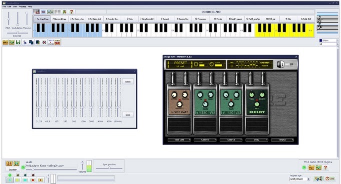Viewport: 341px width, 184px height.
Task: Select instrument 8 Trumpet
Action: 165,19
